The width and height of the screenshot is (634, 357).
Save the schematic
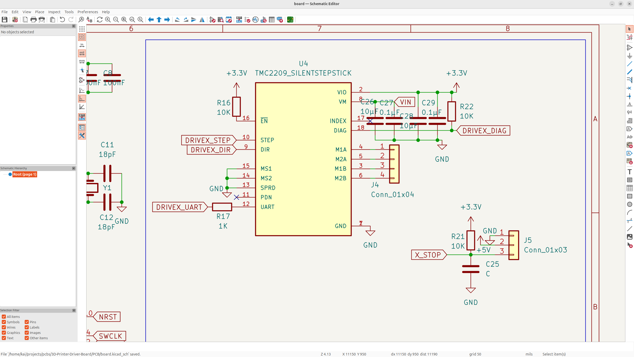click(4, 20)
